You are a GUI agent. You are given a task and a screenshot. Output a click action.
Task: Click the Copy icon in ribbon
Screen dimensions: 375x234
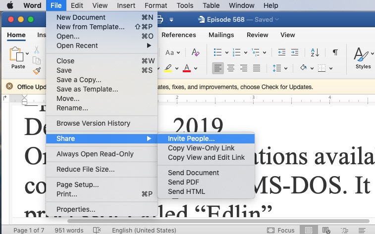pos(36,61)
